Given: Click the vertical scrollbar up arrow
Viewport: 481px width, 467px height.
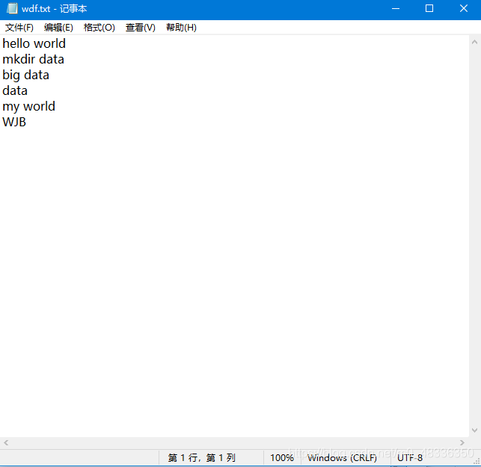Looking at the screenshot, I should pos(474,43).
